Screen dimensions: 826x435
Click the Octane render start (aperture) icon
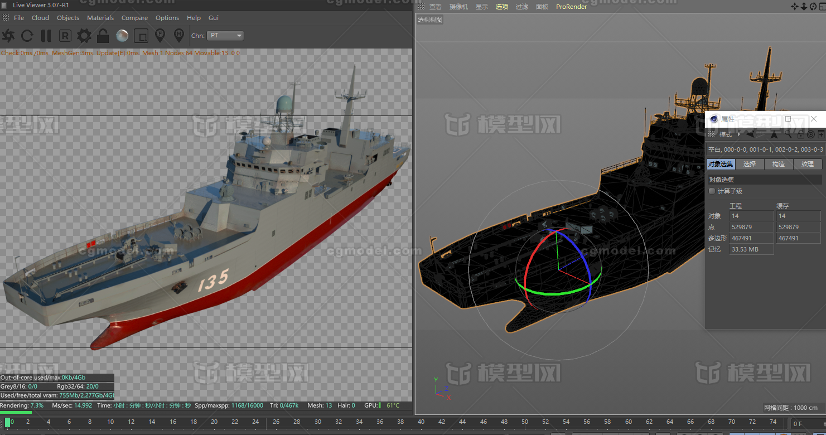tap(8, 36)
